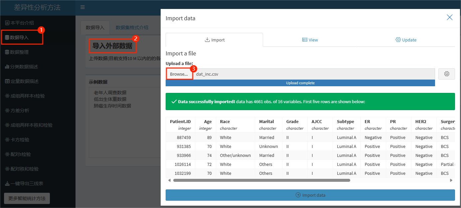Open 数据整理 in the sidebar
Viewport: 461px width, 208px height.
click(19, 52)
